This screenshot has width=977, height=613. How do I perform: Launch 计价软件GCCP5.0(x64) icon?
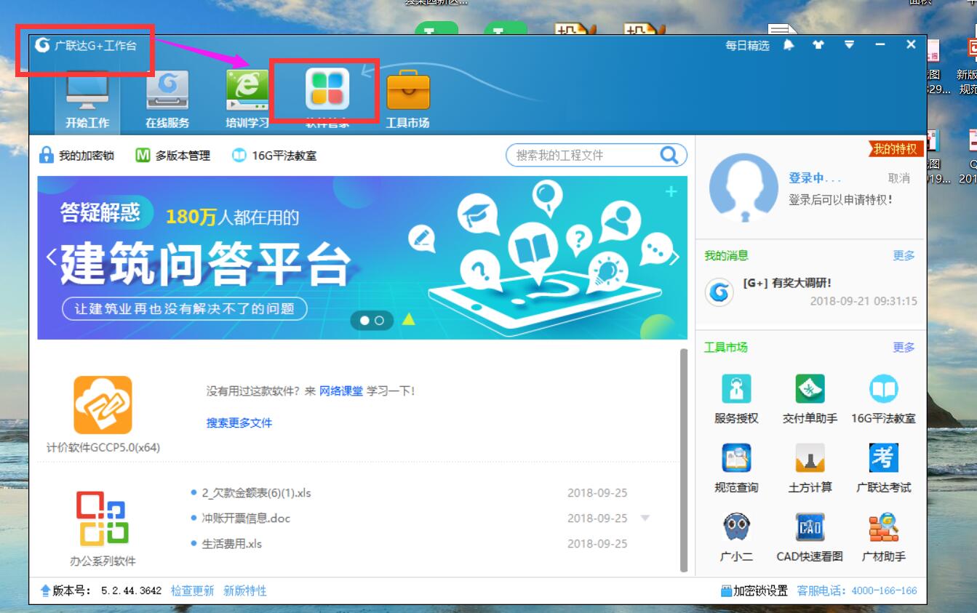coord(103,405)
